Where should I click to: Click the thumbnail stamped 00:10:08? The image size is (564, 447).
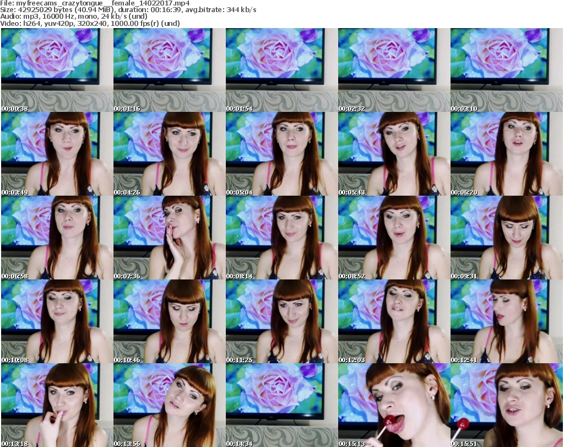[57, 322]
